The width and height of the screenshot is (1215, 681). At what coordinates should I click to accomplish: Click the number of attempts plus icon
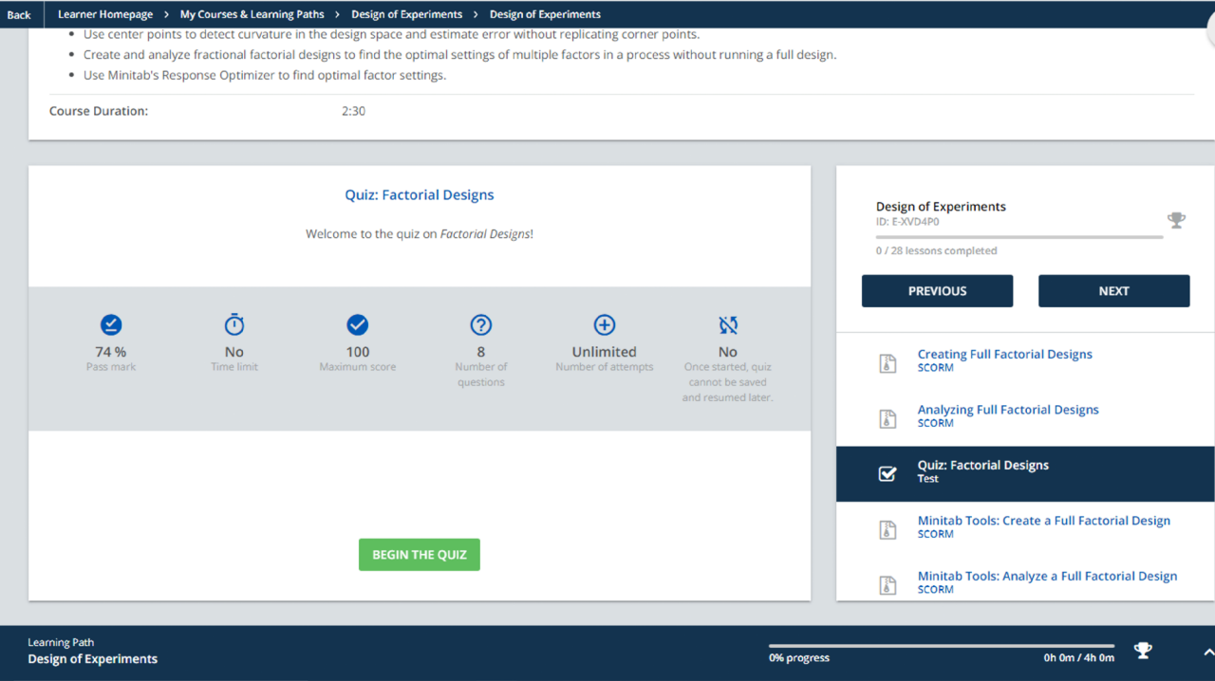tap(605, 325)
